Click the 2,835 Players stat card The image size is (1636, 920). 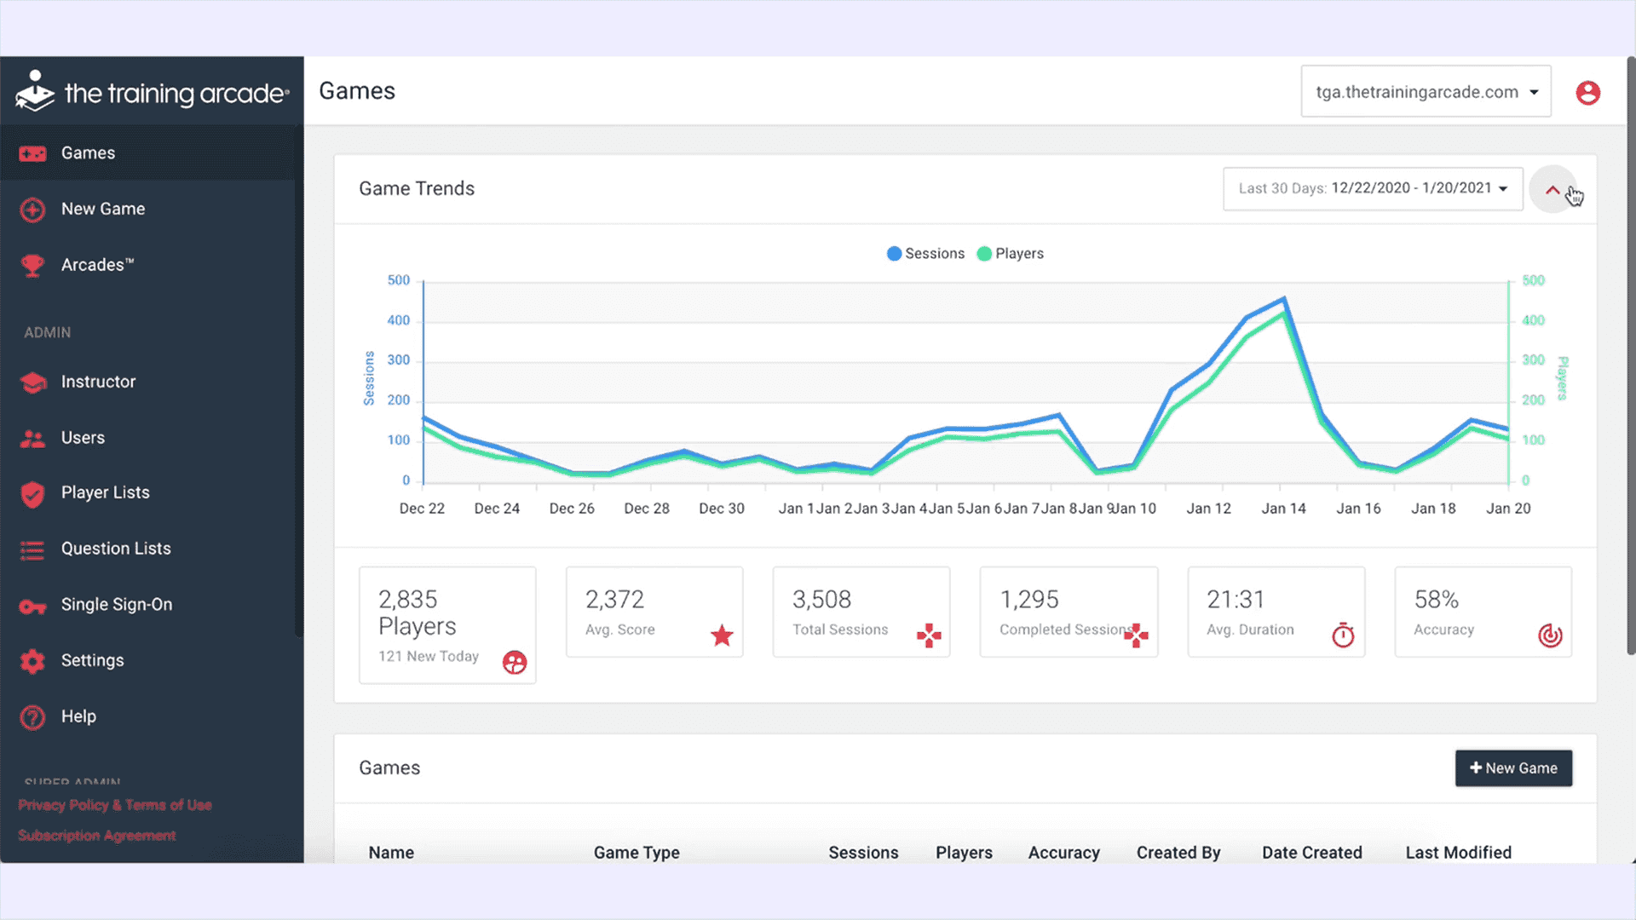click(447, 625)
